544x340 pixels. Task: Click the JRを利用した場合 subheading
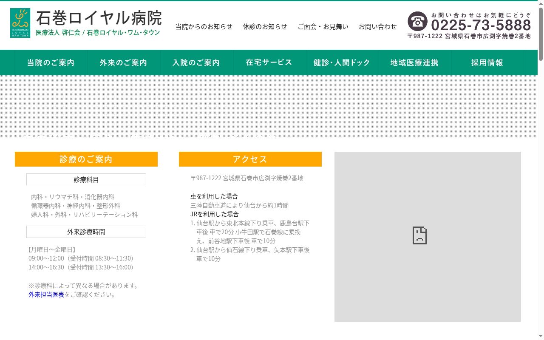pyautogui.click(x=215, y=214)
